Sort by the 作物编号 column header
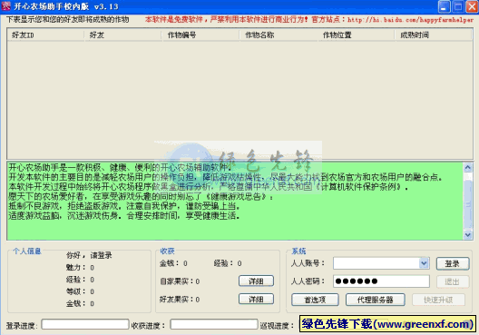This screenshot has height=335, width=479. pos(200,35)
